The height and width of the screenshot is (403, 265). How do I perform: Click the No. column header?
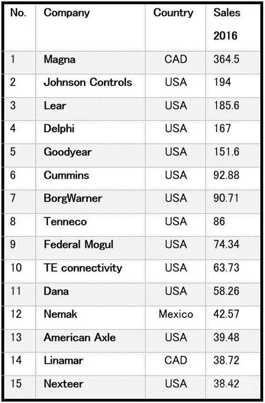tap(18, 13)
